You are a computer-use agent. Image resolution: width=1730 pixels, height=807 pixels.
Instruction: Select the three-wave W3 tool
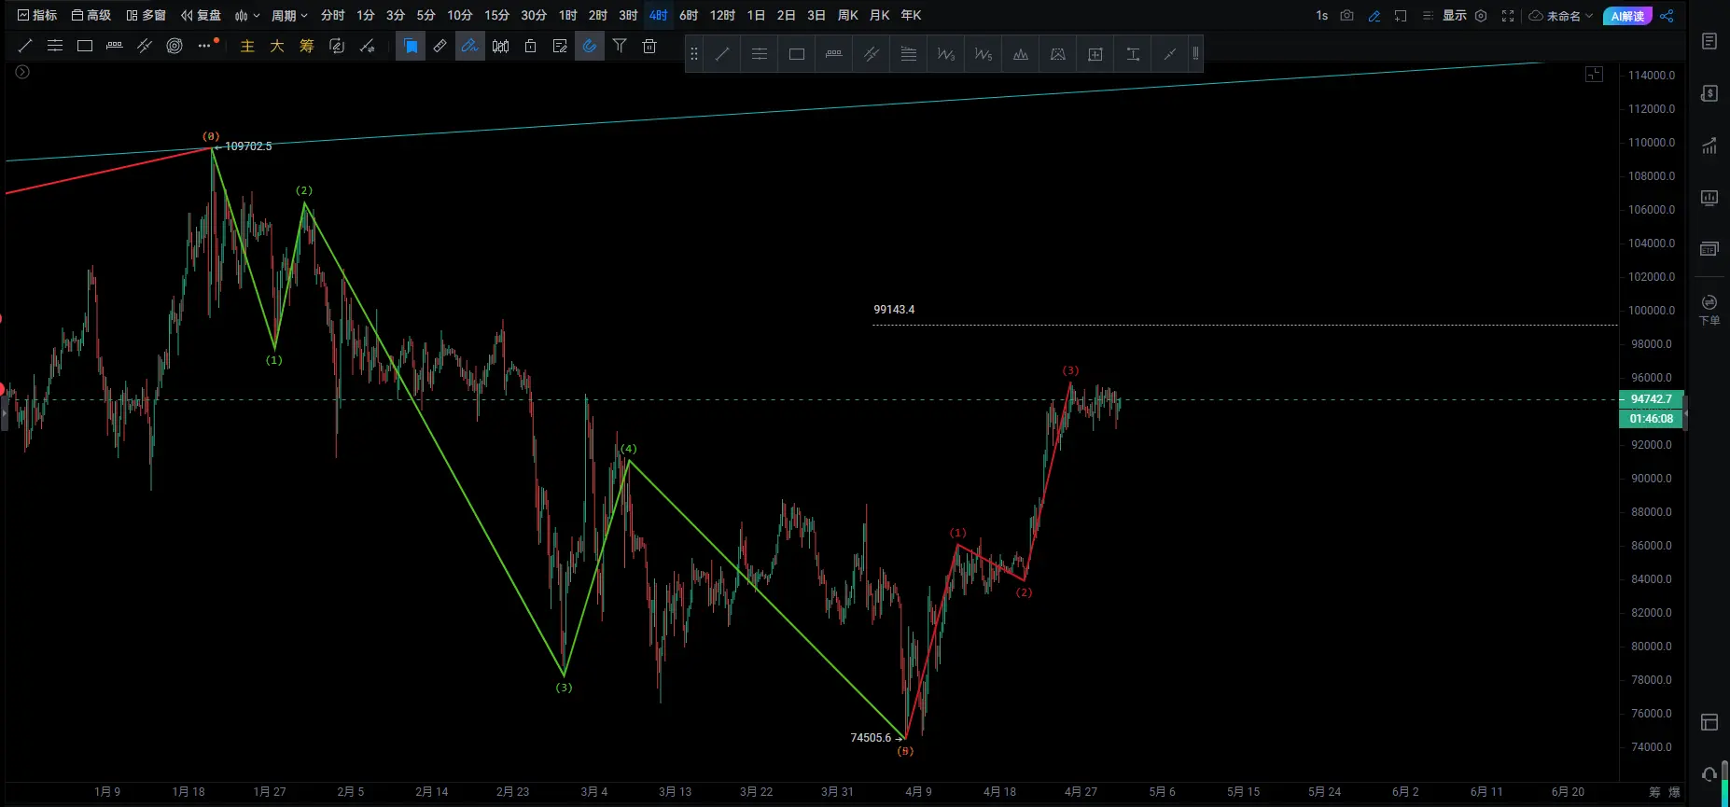(x=946, y=54)
